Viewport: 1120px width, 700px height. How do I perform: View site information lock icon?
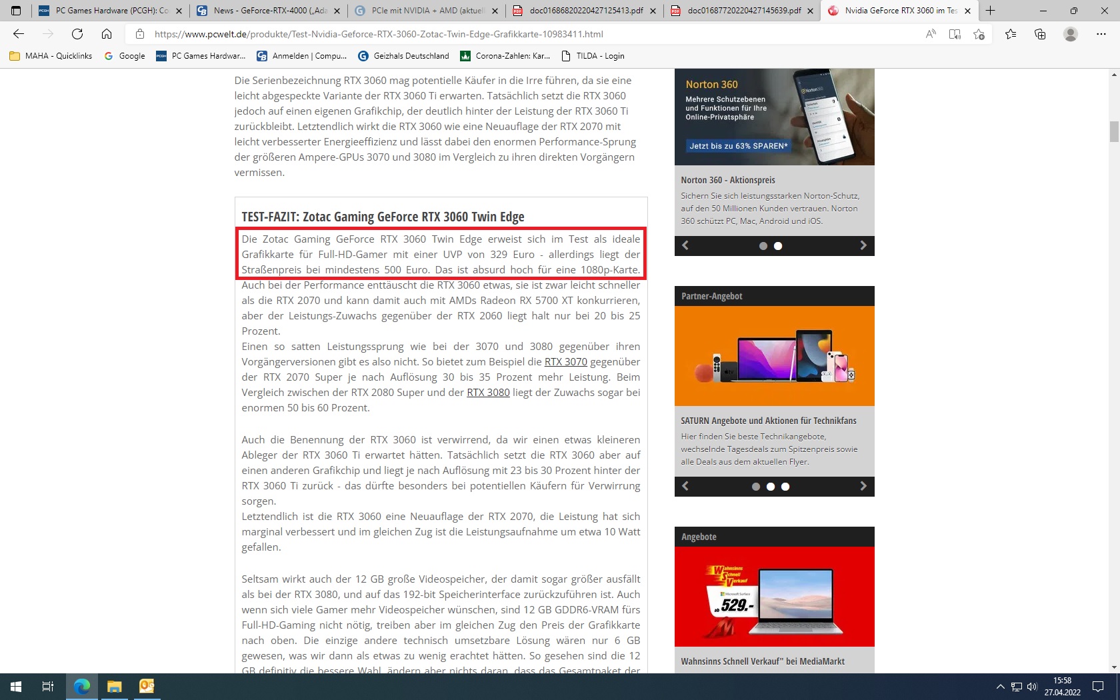[x=139, y=34]
